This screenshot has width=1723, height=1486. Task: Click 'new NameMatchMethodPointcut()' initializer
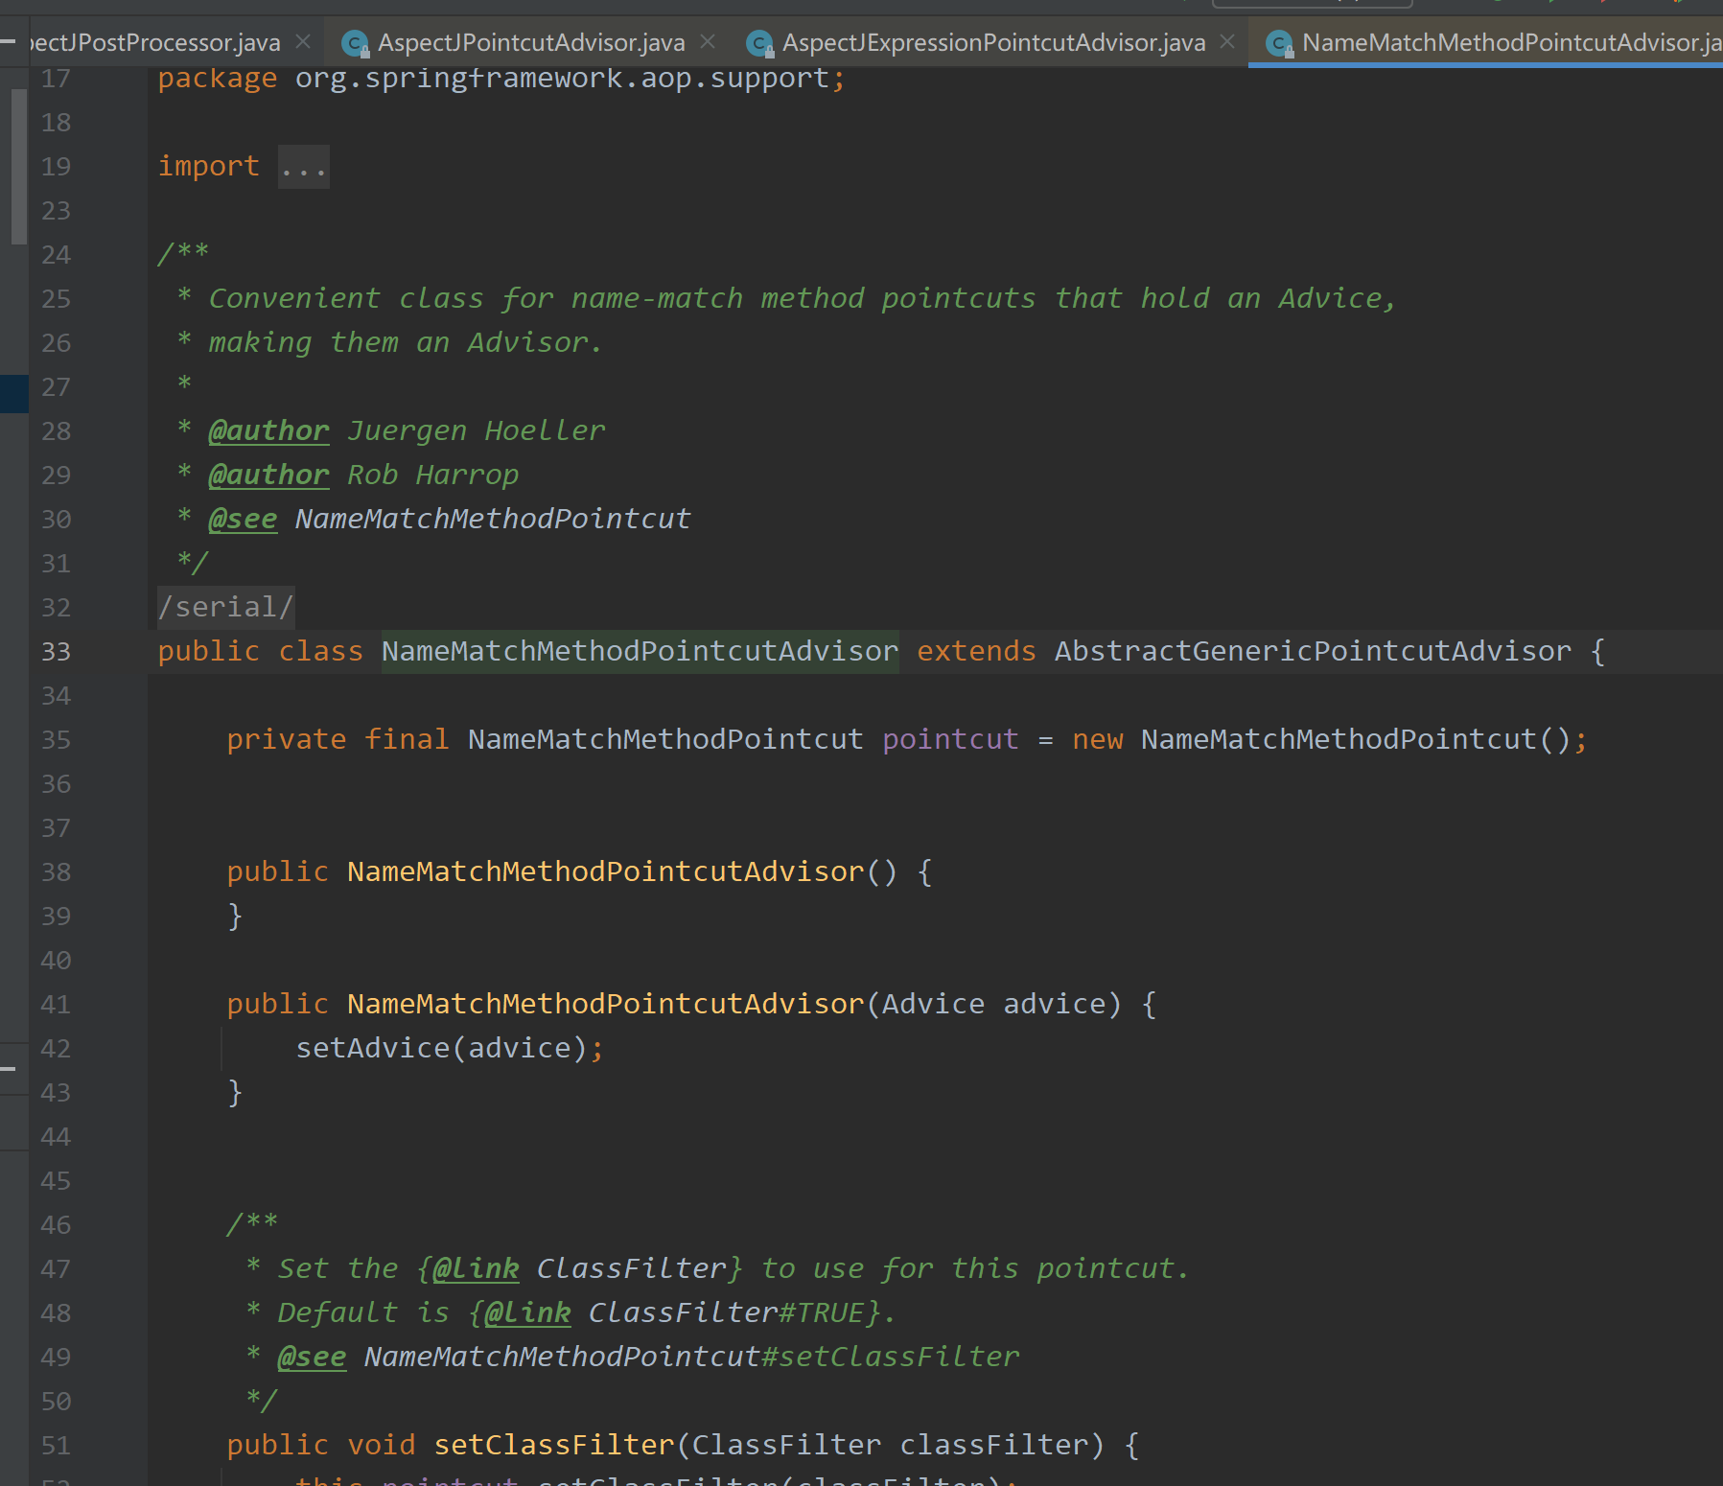tap(1321, 740)
